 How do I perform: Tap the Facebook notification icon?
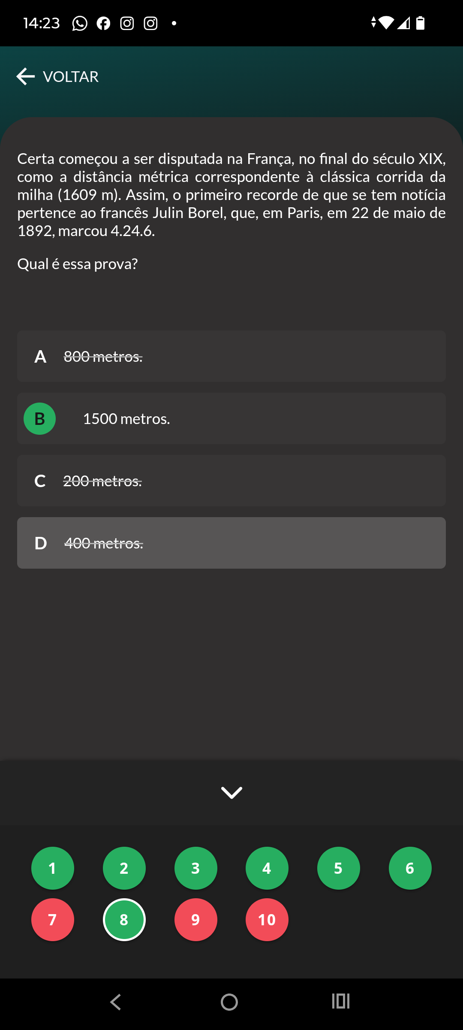coord(103,23)
